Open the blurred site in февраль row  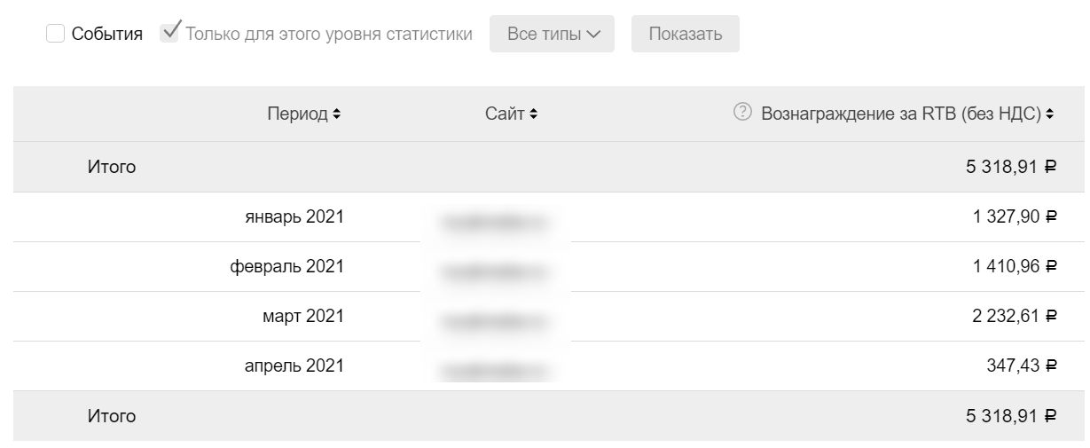(x=495, y=268)
